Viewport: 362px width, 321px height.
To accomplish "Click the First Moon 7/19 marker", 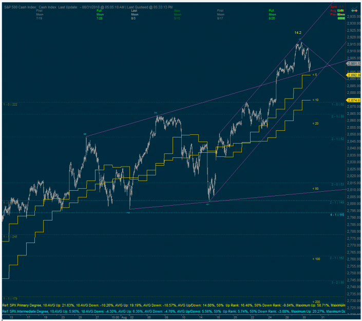I will pos(40,14).
